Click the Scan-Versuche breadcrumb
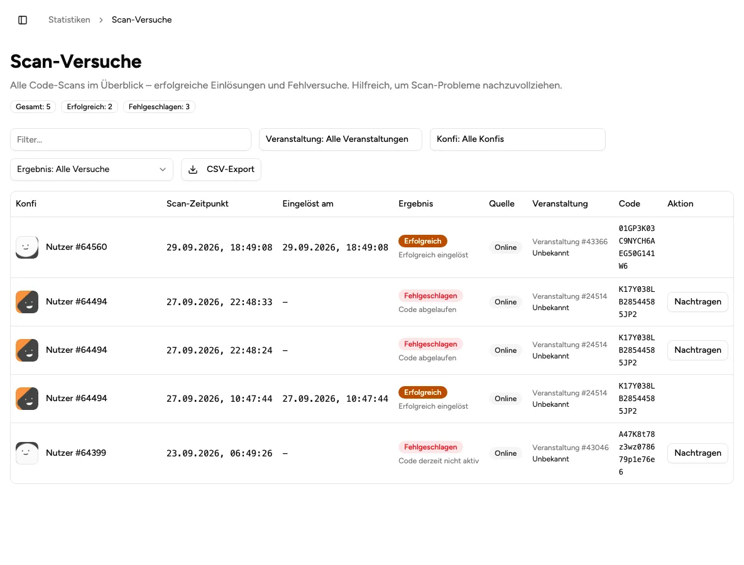The width and height of the screenshot is (744, 565). pyautogui.click(x=142, y=20)
